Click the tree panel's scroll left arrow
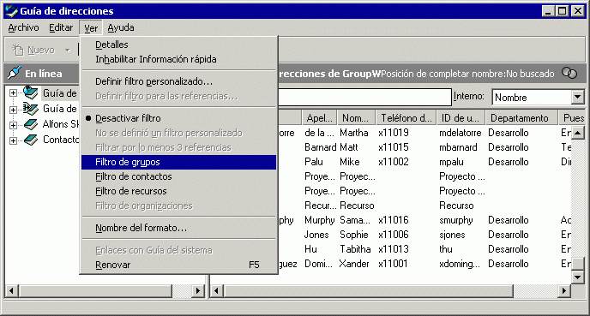The width and height of the screenshot is (590, 316). tap(11, 290)
